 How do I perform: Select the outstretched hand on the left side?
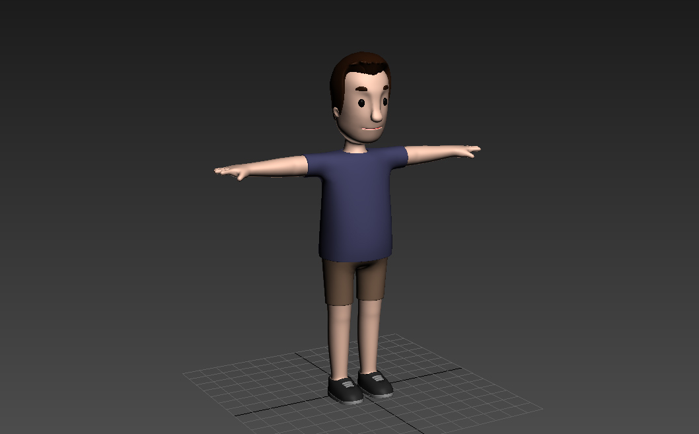[x=231, y=172]
